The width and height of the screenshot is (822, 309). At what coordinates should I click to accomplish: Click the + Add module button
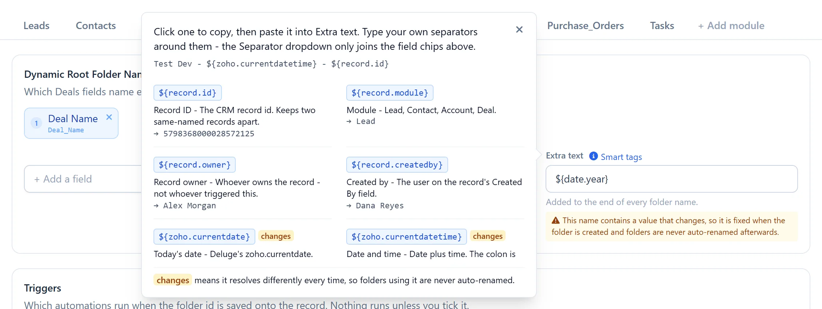click(731, 25)
